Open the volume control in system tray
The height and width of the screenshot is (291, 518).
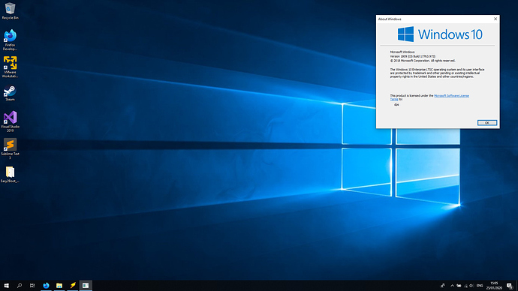(471, 286)
